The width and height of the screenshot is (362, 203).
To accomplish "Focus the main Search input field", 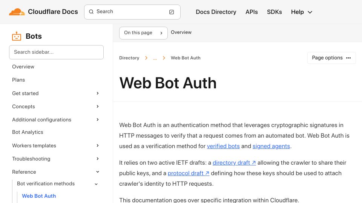I will point(132,12).
